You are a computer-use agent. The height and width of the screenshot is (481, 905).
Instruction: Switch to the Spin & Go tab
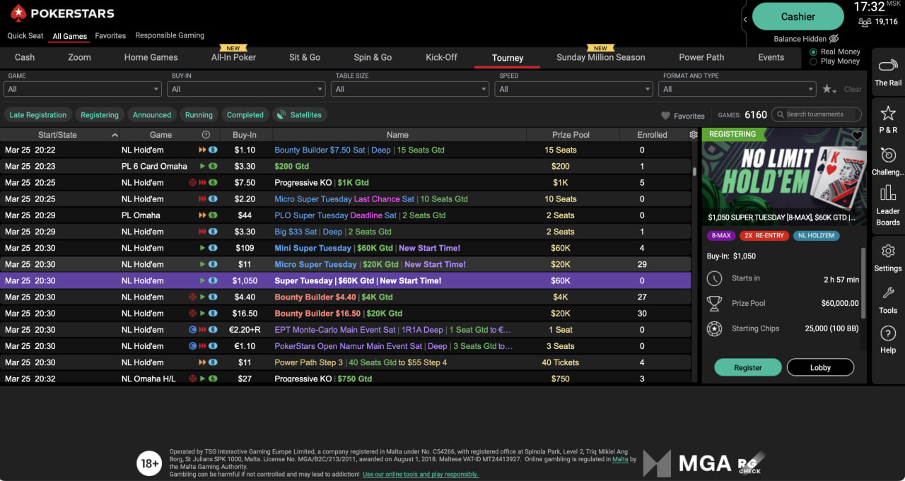click(x=373, y=57)
